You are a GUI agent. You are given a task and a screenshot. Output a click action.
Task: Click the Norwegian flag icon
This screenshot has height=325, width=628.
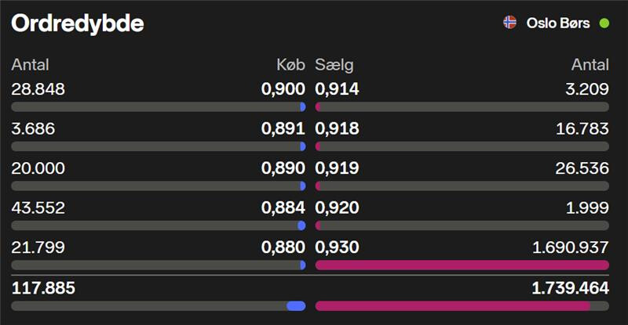(x=510, y=23)
